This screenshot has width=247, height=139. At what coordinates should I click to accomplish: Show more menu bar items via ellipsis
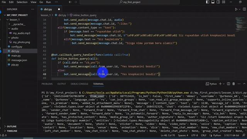click(56, 2)
